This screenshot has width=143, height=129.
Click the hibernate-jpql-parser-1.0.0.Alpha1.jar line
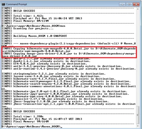tap(65, 94)
